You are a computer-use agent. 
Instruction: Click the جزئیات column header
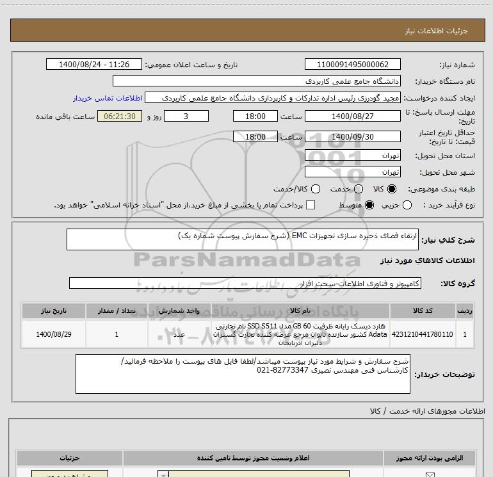click(x=70, y=458)
